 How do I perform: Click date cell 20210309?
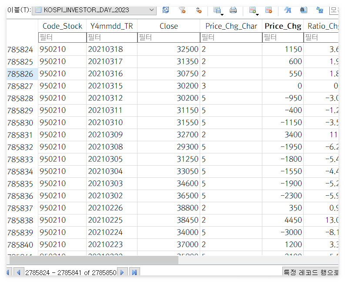point(112,135)
